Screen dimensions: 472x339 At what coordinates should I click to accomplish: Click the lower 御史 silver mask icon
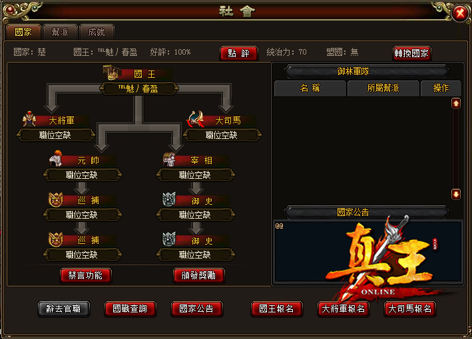pos(169,239)
